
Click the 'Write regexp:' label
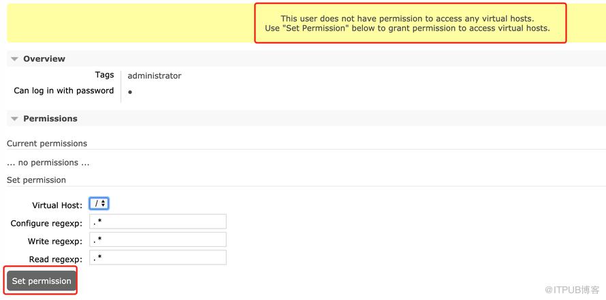click(55, 241)
